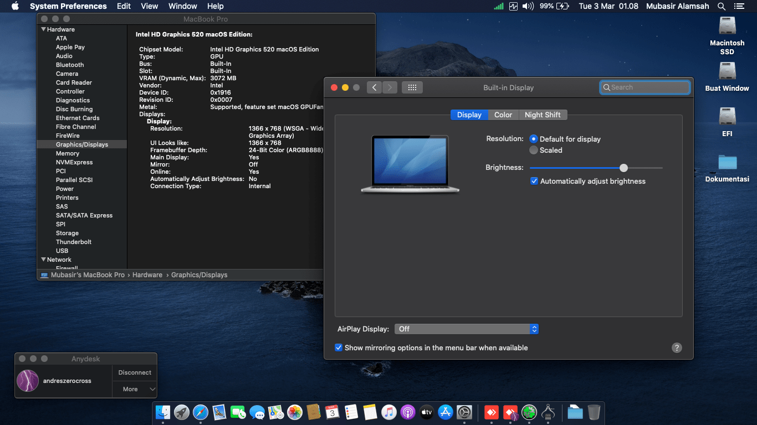
Task: Select Default for display resolution
Action: click(534, 139)
